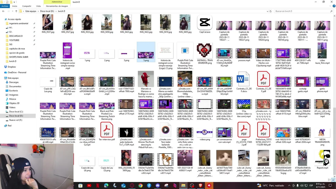This screenshot has height=189, width=336.
Task: Select the videos.png thumbnail
Action: coord(204,132)
